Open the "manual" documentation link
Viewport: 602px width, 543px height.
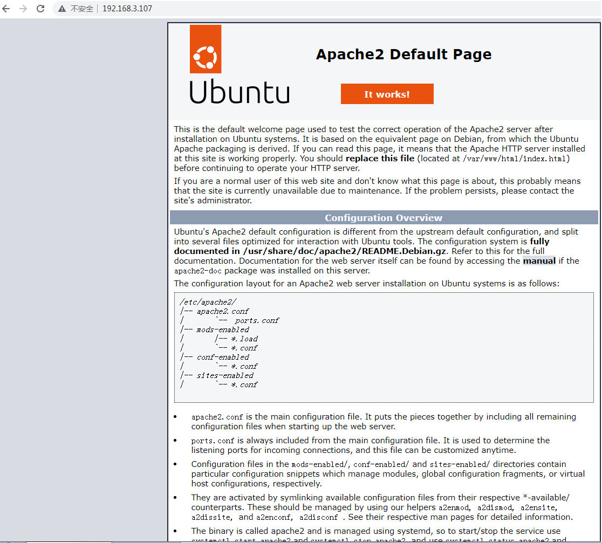point(539,261)
